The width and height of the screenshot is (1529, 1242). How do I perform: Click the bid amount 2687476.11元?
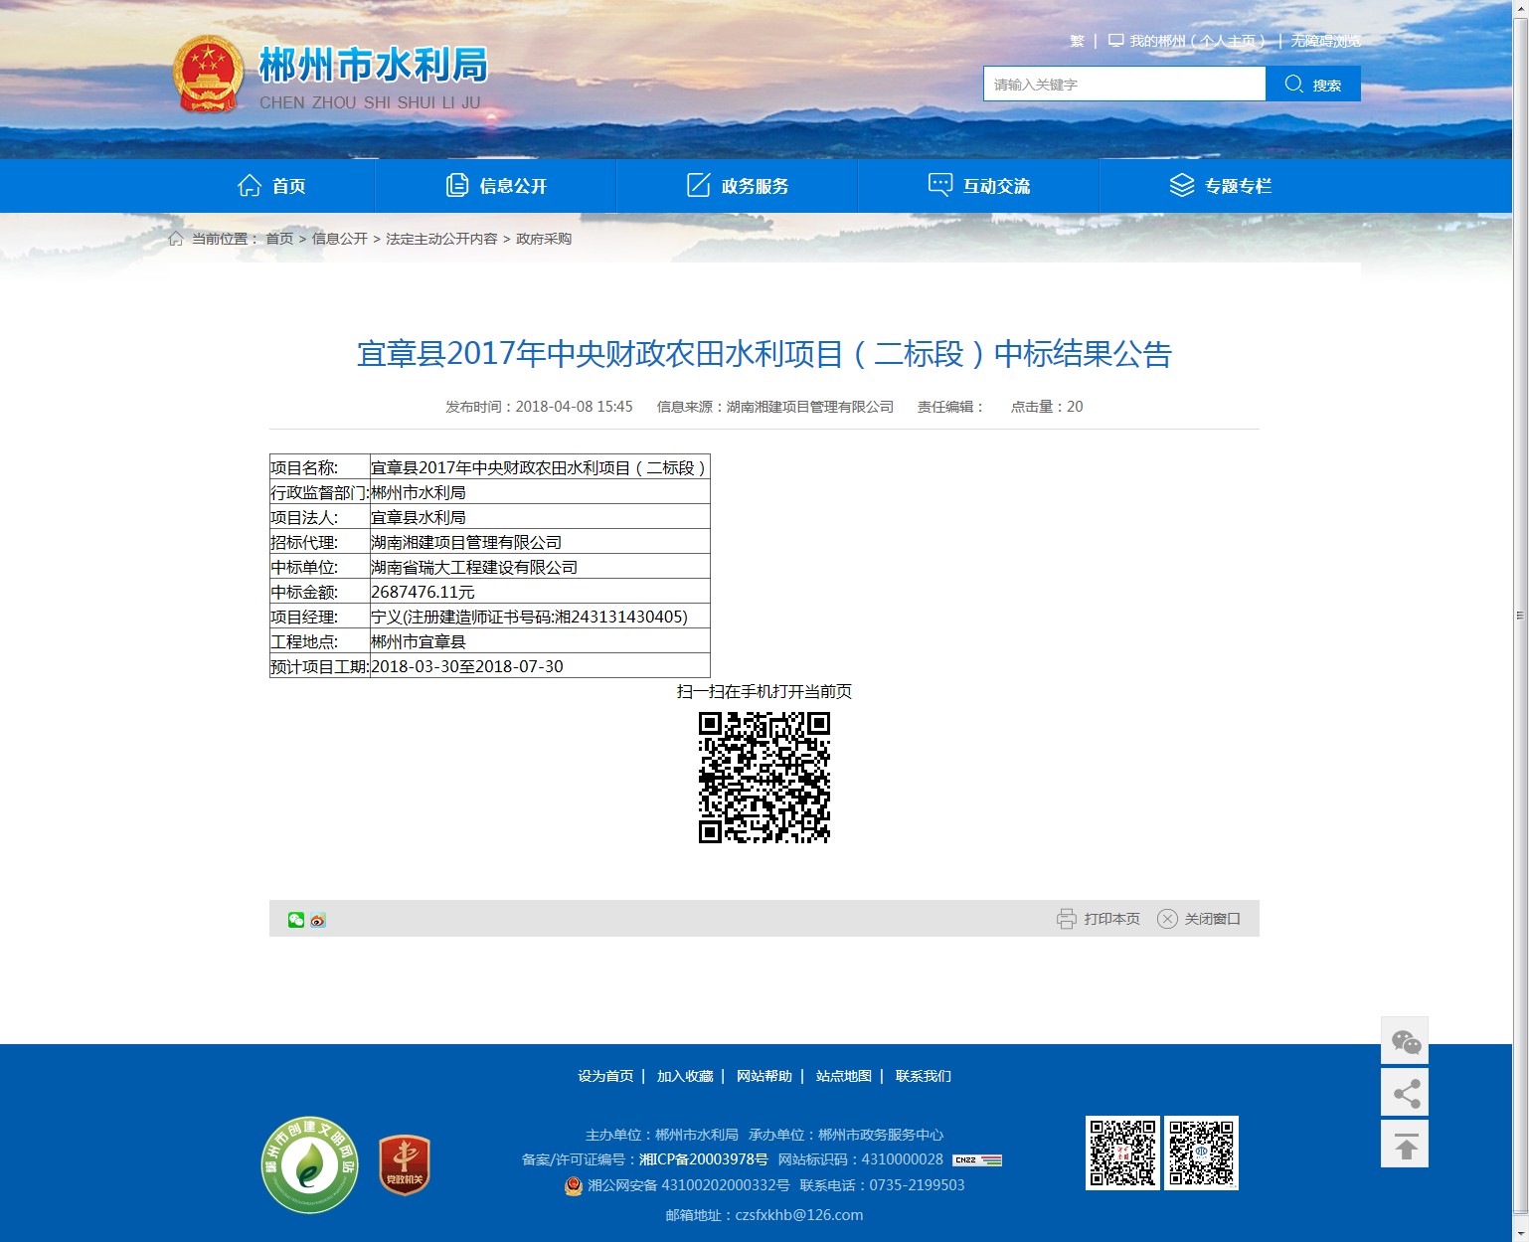[423, 592]
